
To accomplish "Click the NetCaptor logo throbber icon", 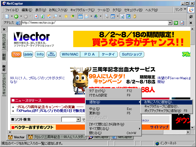I will pyautogui.click(x=191, y=10).
